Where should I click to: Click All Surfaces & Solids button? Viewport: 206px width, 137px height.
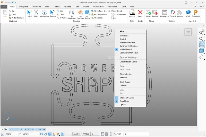[x=101, y=11]
